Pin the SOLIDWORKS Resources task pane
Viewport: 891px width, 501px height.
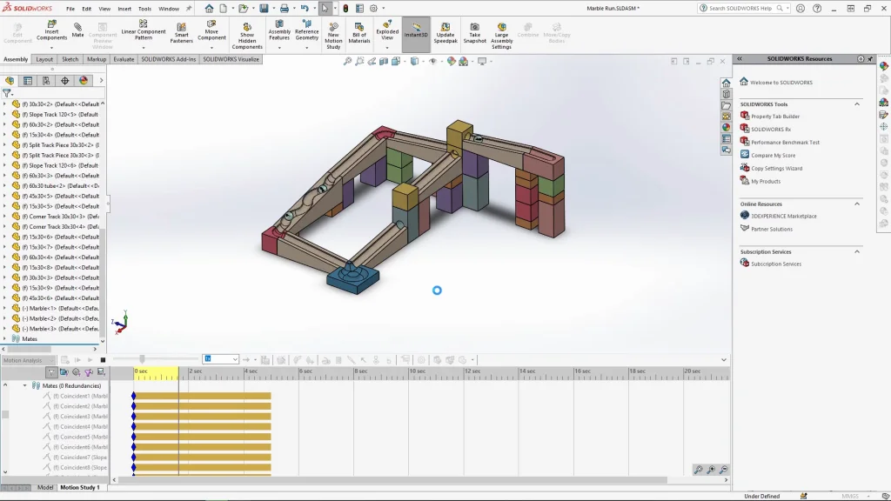click(870, 59)
